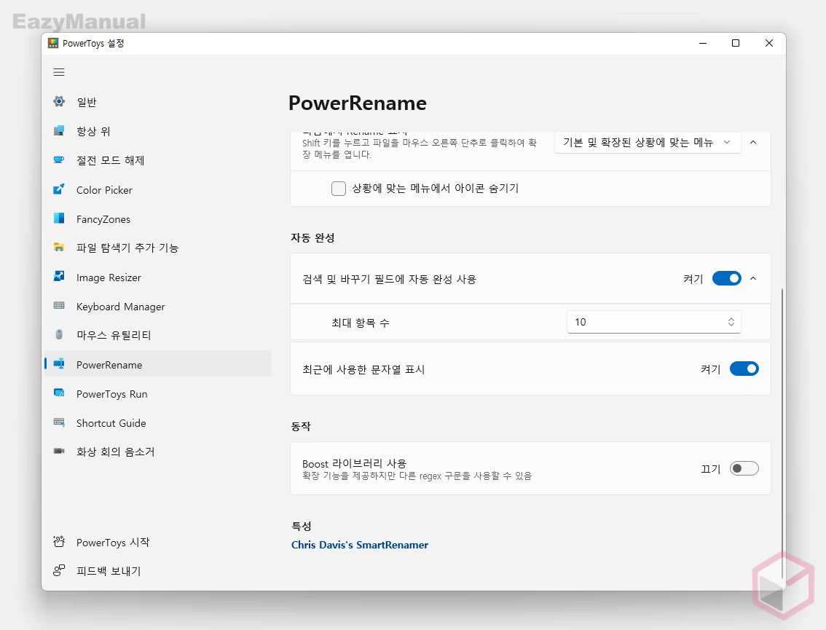The height and width of the screenshot is (630, 826).
Task: Click the Video Conference Mute camera icon
Action: point(59,451)
